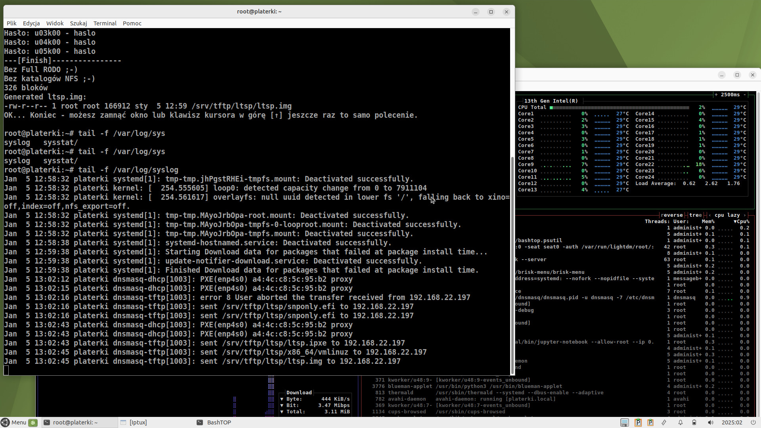Click the jupyter-notebook process row
Viewport: 761px width, 428px height.
click(x=633, y=342)
